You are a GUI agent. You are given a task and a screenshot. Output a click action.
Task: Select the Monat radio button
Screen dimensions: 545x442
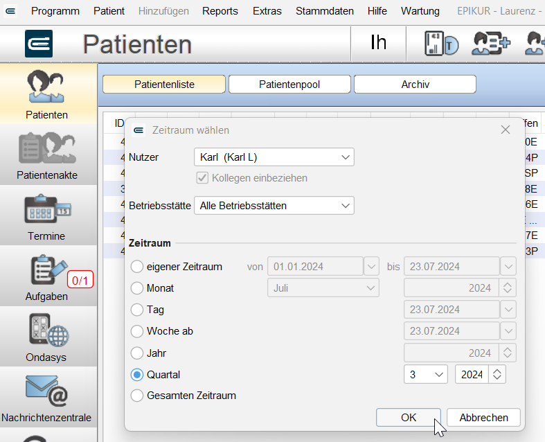pos(137,288)
